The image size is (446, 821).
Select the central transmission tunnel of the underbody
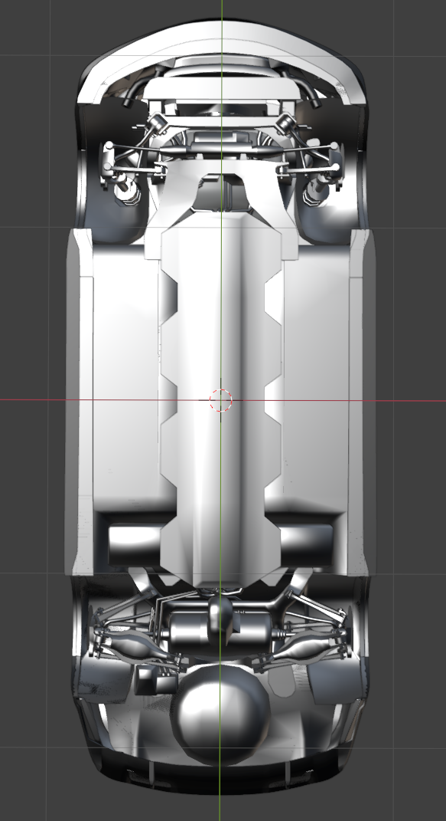221,400
